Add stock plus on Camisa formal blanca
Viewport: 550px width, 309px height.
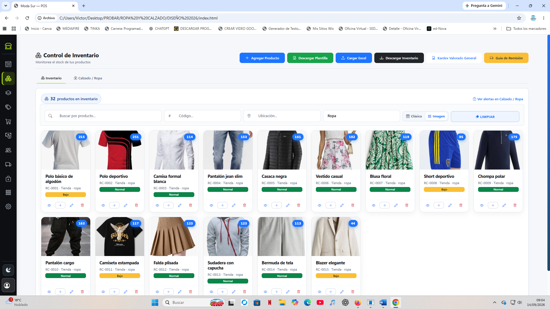coord(169,205)
